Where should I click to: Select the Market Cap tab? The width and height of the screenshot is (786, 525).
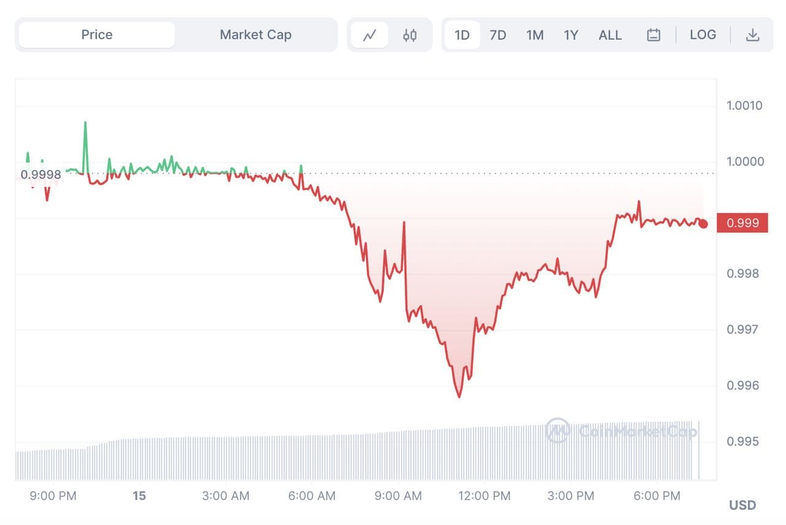(255, 35)
